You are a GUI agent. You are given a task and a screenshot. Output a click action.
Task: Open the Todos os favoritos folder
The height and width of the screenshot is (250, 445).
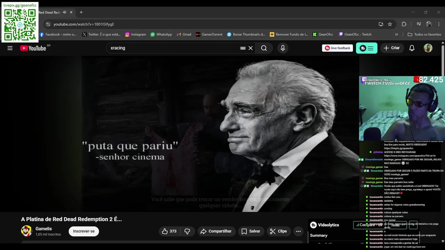[424, 34]
